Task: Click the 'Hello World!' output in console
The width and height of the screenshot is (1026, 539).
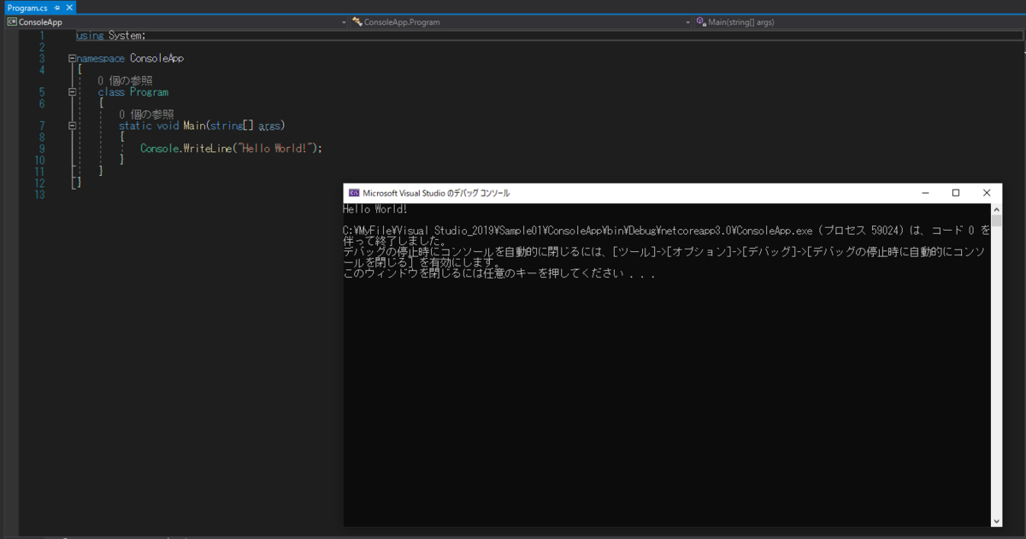Action: [x=375, y=209]
